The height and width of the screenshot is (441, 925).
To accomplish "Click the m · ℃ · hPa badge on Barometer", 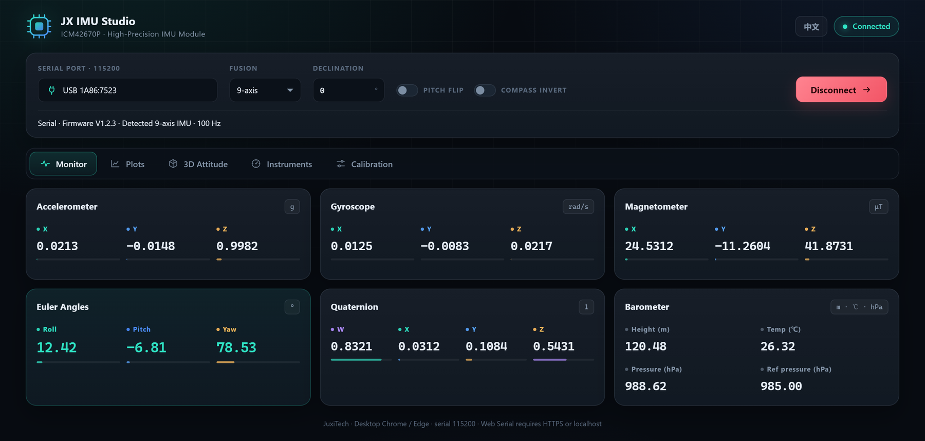I will pos(859,307).
